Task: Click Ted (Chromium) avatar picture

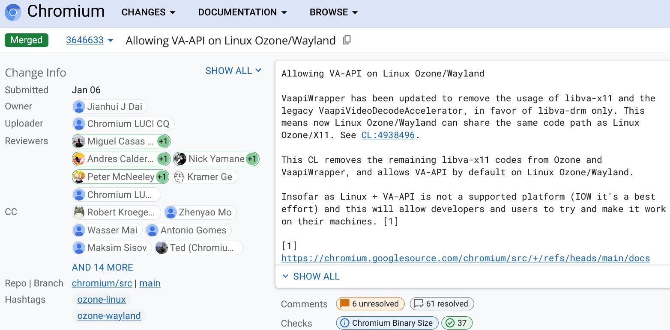Action: (x=162, y=248)
